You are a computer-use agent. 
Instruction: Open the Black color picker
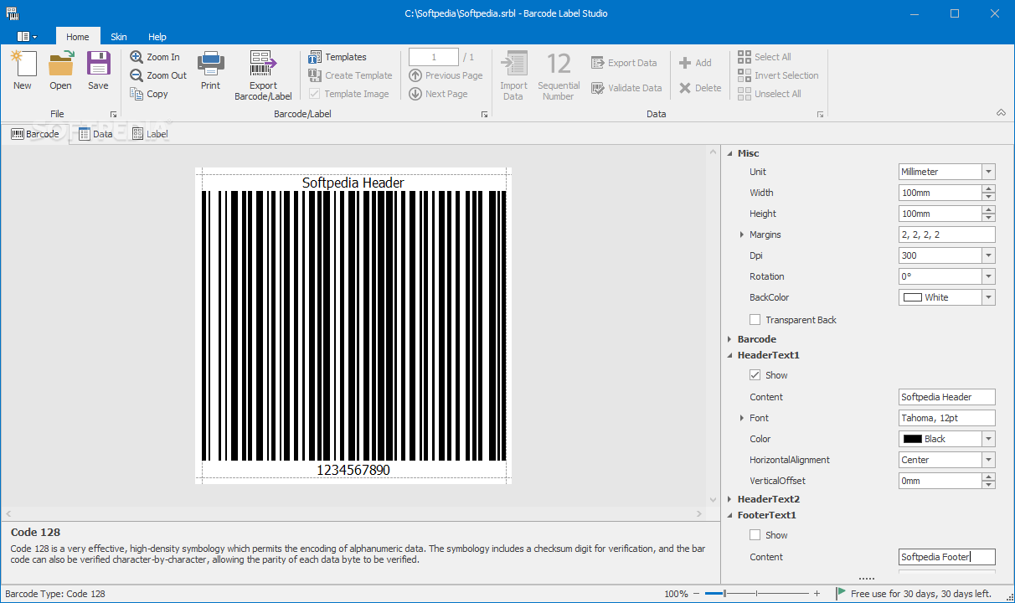point(987,438)
